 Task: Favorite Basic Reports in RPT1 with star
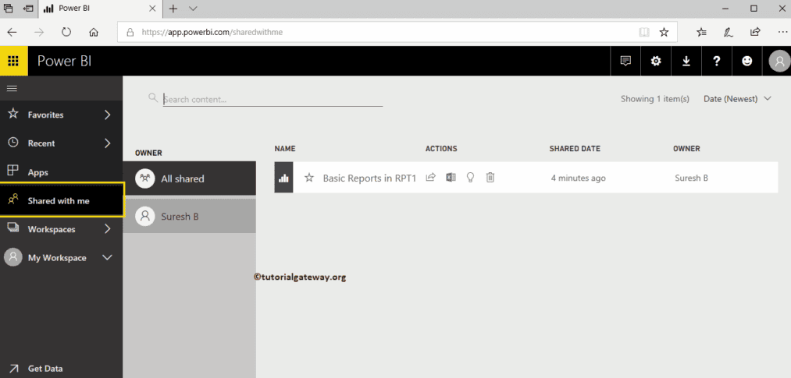(x=309, y=177)
